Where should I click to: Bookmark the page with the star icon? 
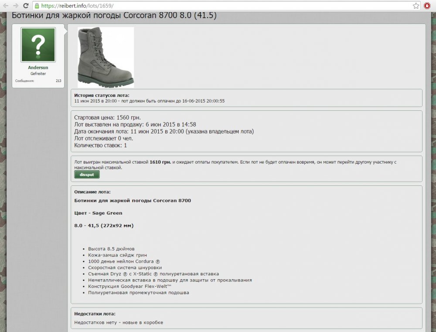(416, 6)
